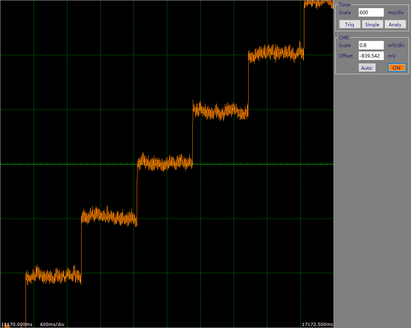Click the mV/div unit label

[x=396, y=45]
